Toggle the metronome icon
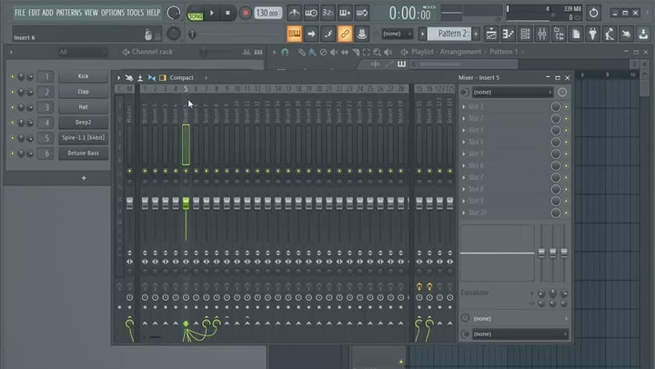This screenshot has height=369, width=655. pos(294,13)
